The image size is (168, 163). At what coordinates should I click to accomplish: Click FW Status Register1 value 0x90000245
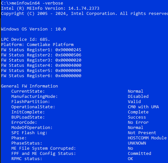[68, 50]
